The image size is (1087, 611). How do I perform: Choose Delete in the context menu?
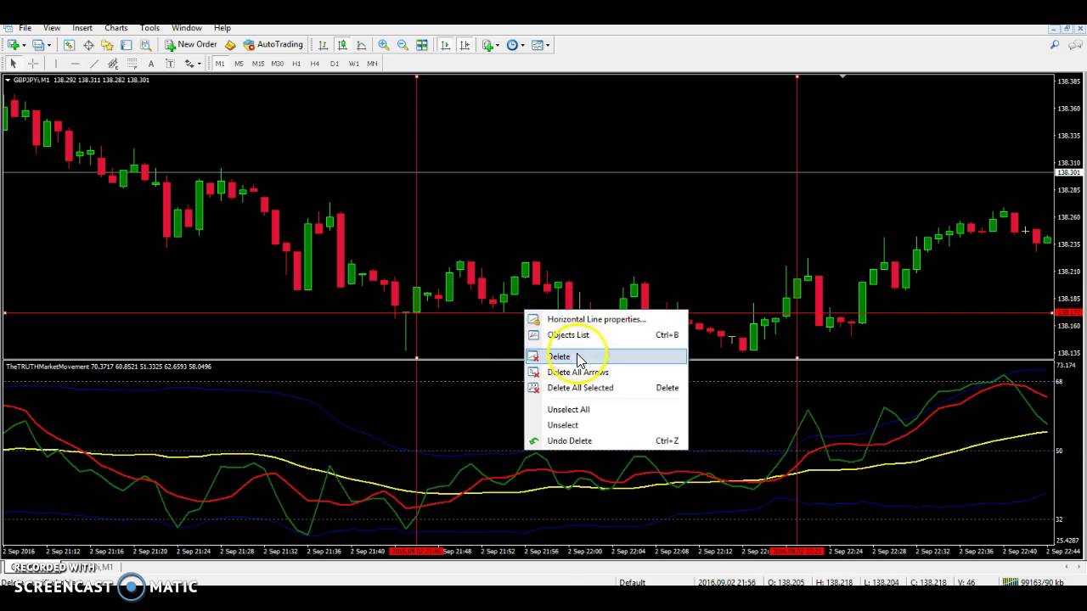click(605, 356)
